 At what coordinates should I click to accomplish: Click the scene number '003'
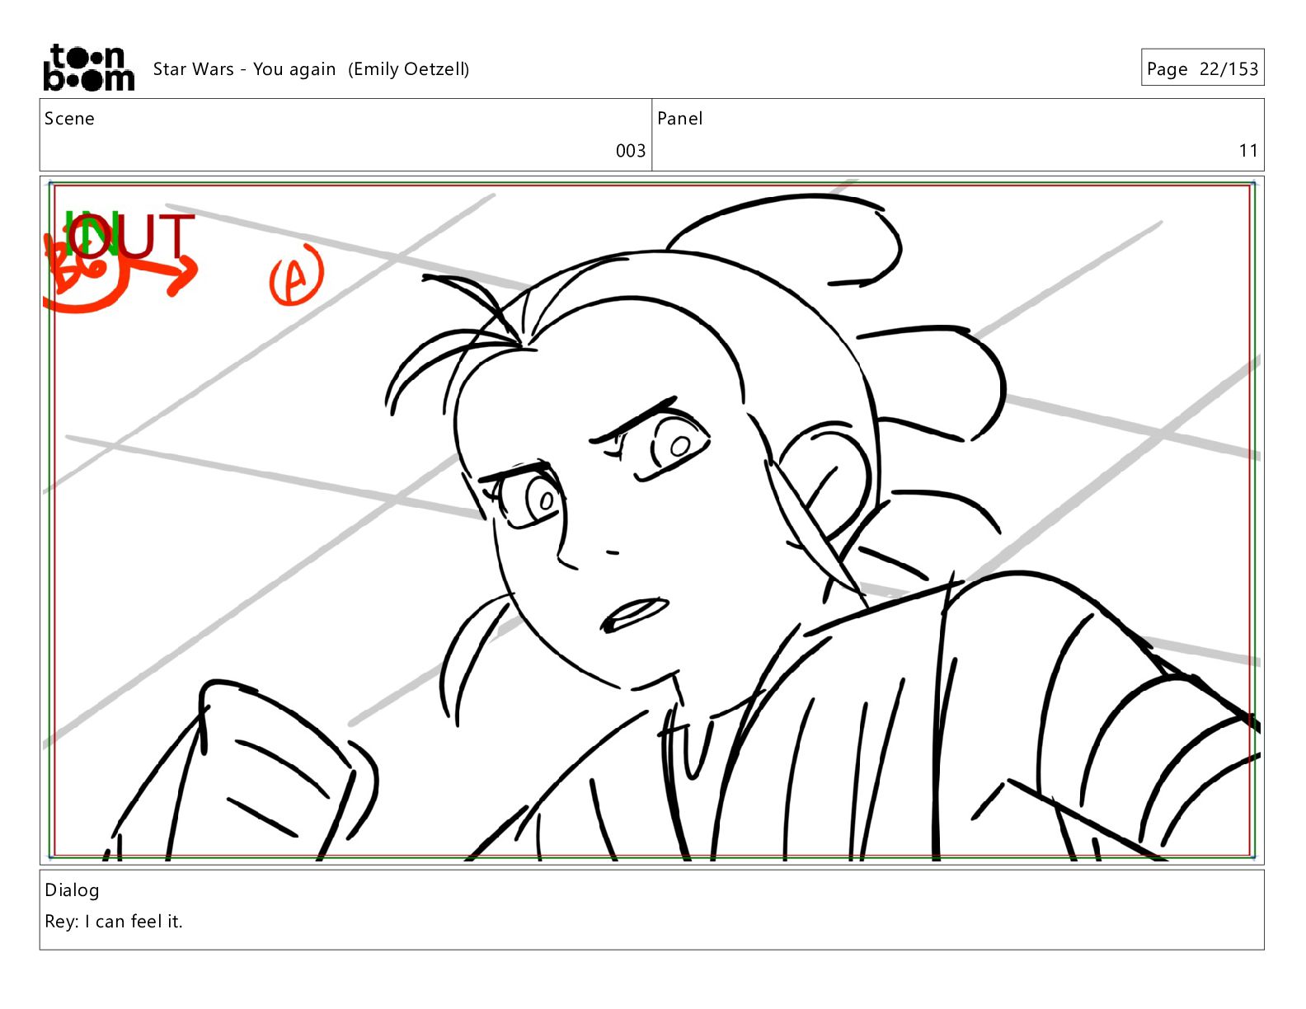631,151
